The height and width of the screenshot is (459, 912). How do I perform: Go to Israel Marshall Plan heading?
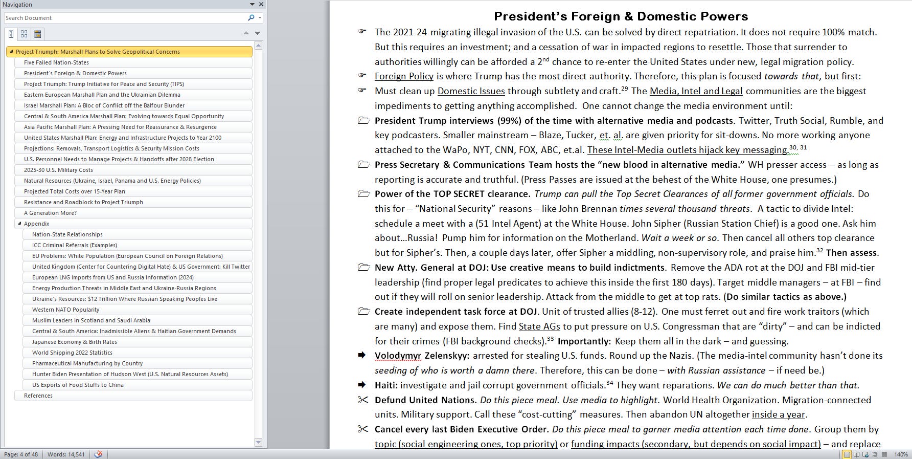133,105
